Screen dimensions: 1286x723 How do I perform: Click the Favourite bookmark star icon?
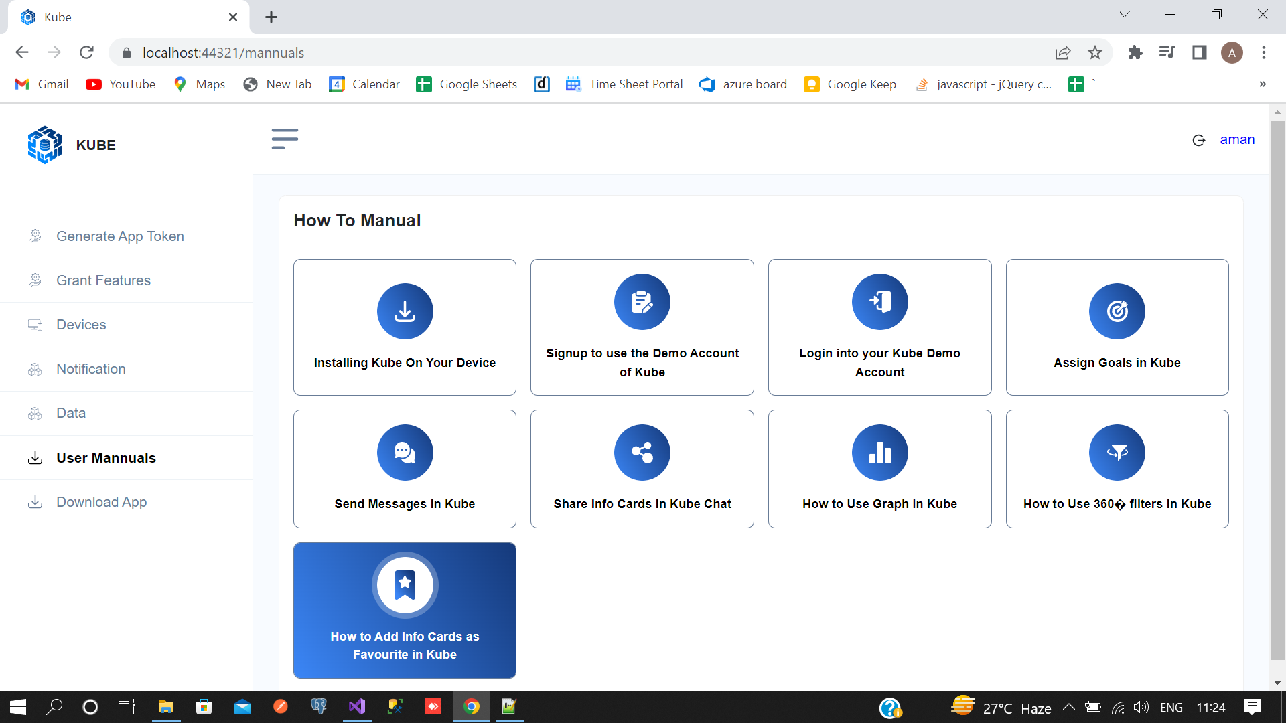pyautogui.click(x=405, y=585)
